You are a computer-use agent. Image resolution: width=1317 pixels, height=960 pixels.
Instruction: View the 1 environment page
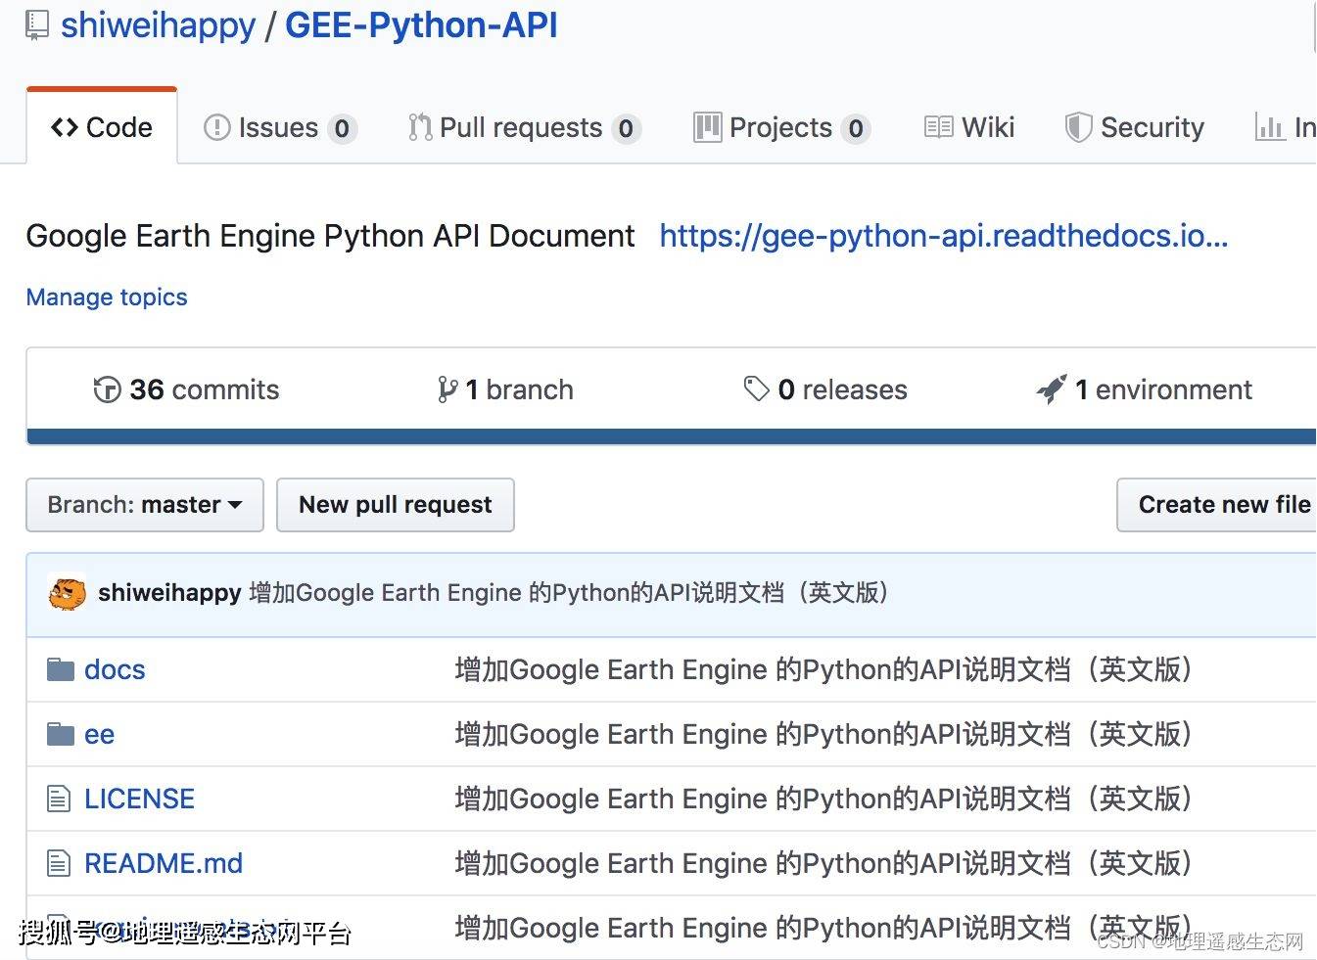tap(1144, 389)
